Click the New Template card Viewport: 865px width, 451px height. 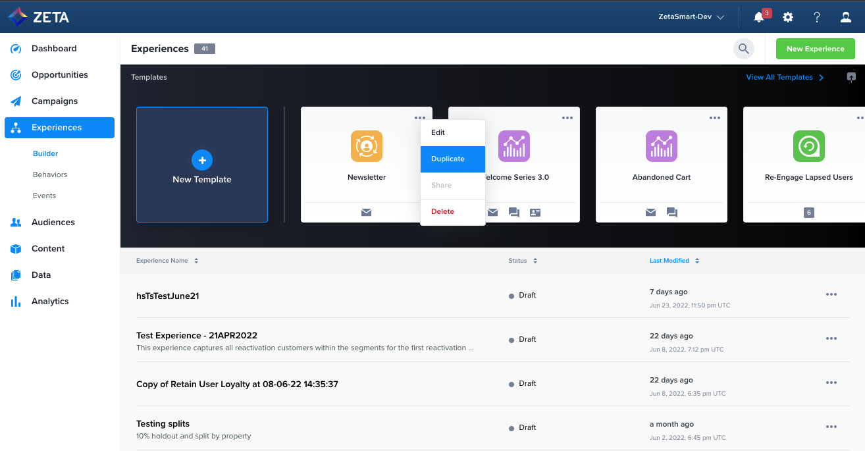(x=202, y=165)
